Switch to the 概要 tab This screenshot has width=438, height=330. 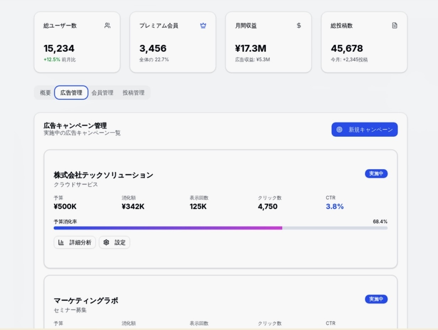pyautogui.click(x=46, y=93)
